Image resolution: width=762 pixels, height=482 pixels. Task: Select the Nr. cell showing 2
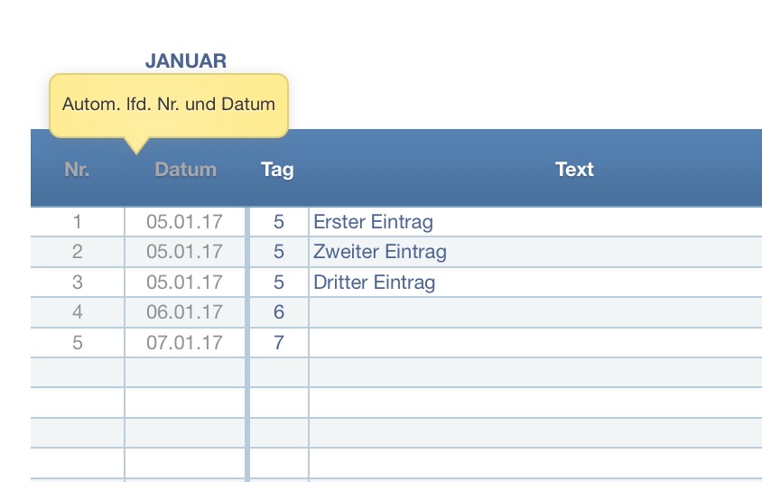[x=78, y=252]
